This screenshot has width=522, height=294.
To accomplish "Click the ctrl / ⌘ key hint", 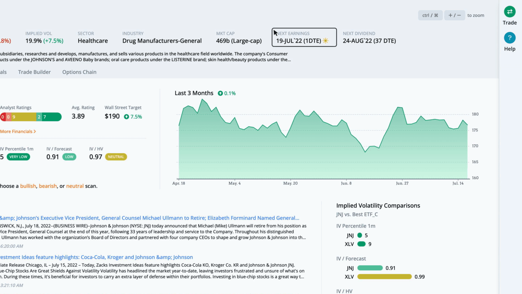I will point(430,15).
